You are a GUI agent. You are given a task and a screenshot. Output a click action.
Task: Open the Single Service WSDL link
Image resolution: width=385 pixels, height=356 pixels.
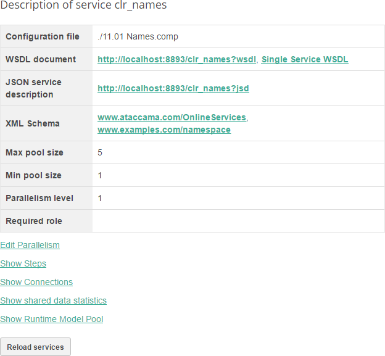pos(305,59)
